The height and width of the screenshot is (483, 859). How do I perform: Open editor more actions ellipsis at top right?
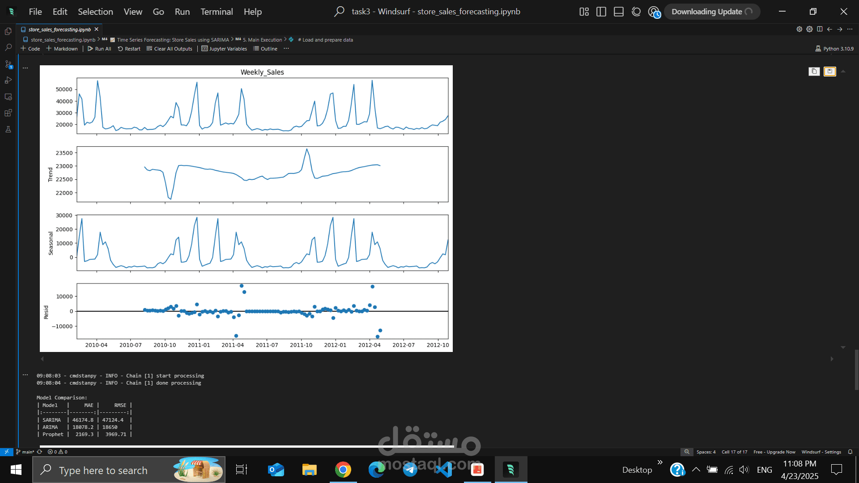(x=850, y=29)
